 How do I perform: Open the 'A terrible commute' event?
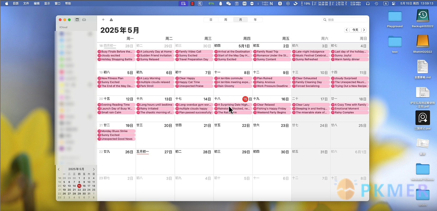(x=233, y=78)
